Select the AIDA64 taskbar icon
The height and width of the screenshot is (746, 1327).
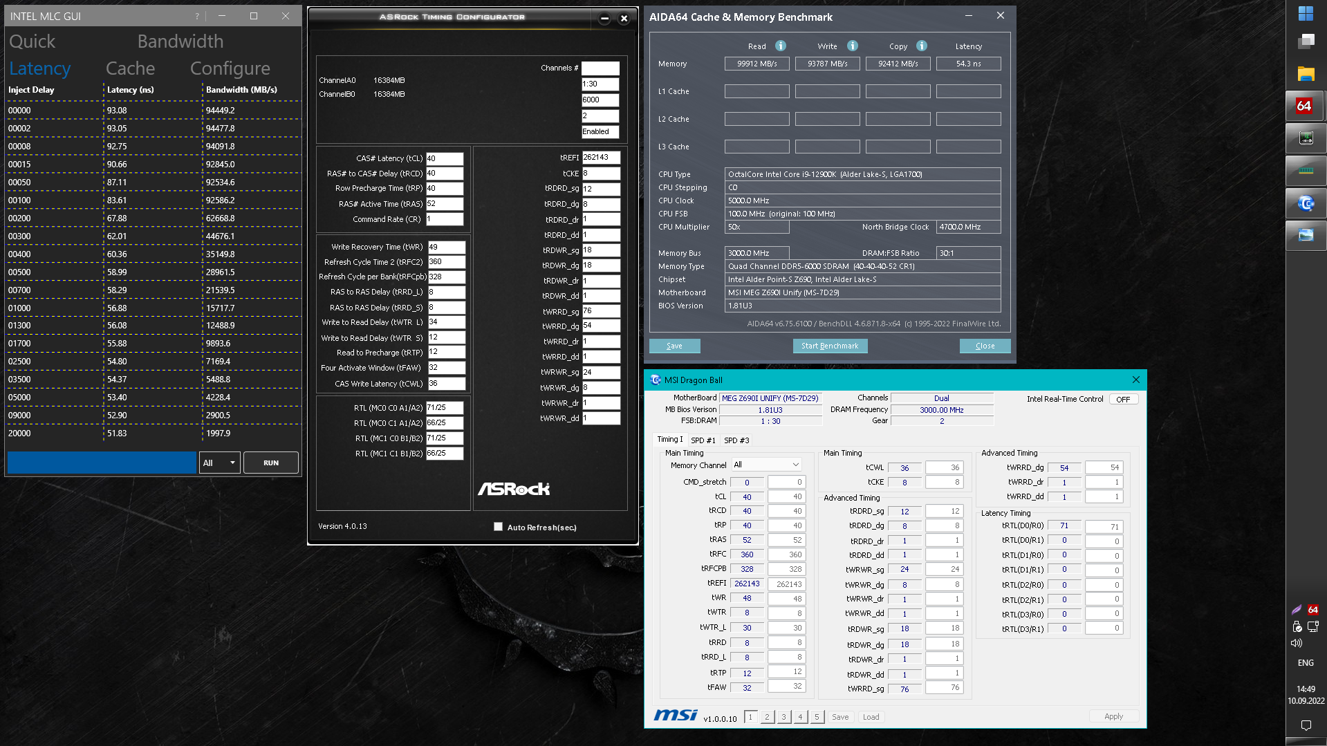coord(1306,106)
